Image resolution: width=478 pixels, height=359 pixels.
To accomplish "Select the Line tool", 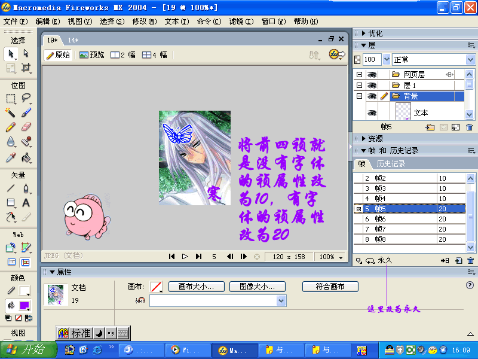I will click(x=11, y=188).
